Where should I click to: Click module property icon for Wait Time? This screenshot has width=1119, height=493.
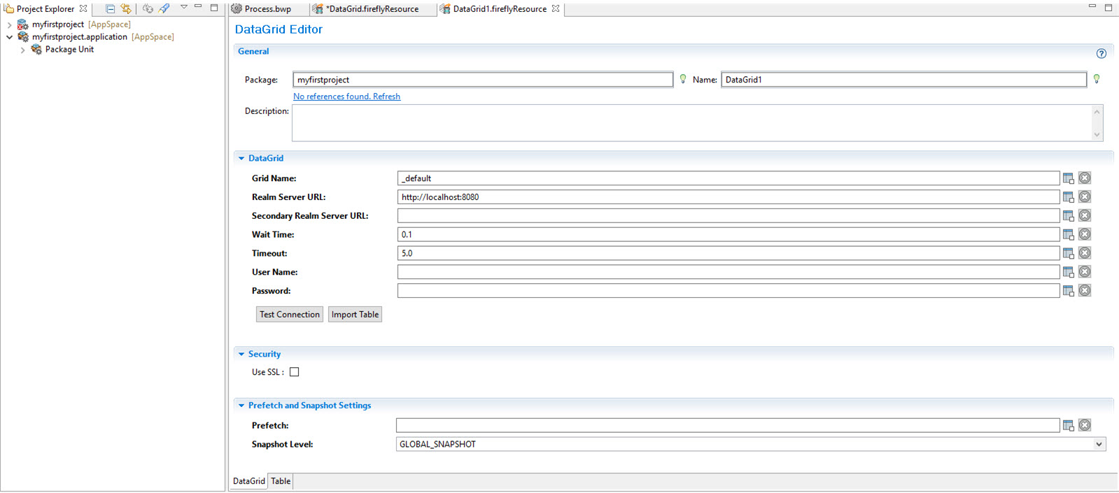[1068, 235]
